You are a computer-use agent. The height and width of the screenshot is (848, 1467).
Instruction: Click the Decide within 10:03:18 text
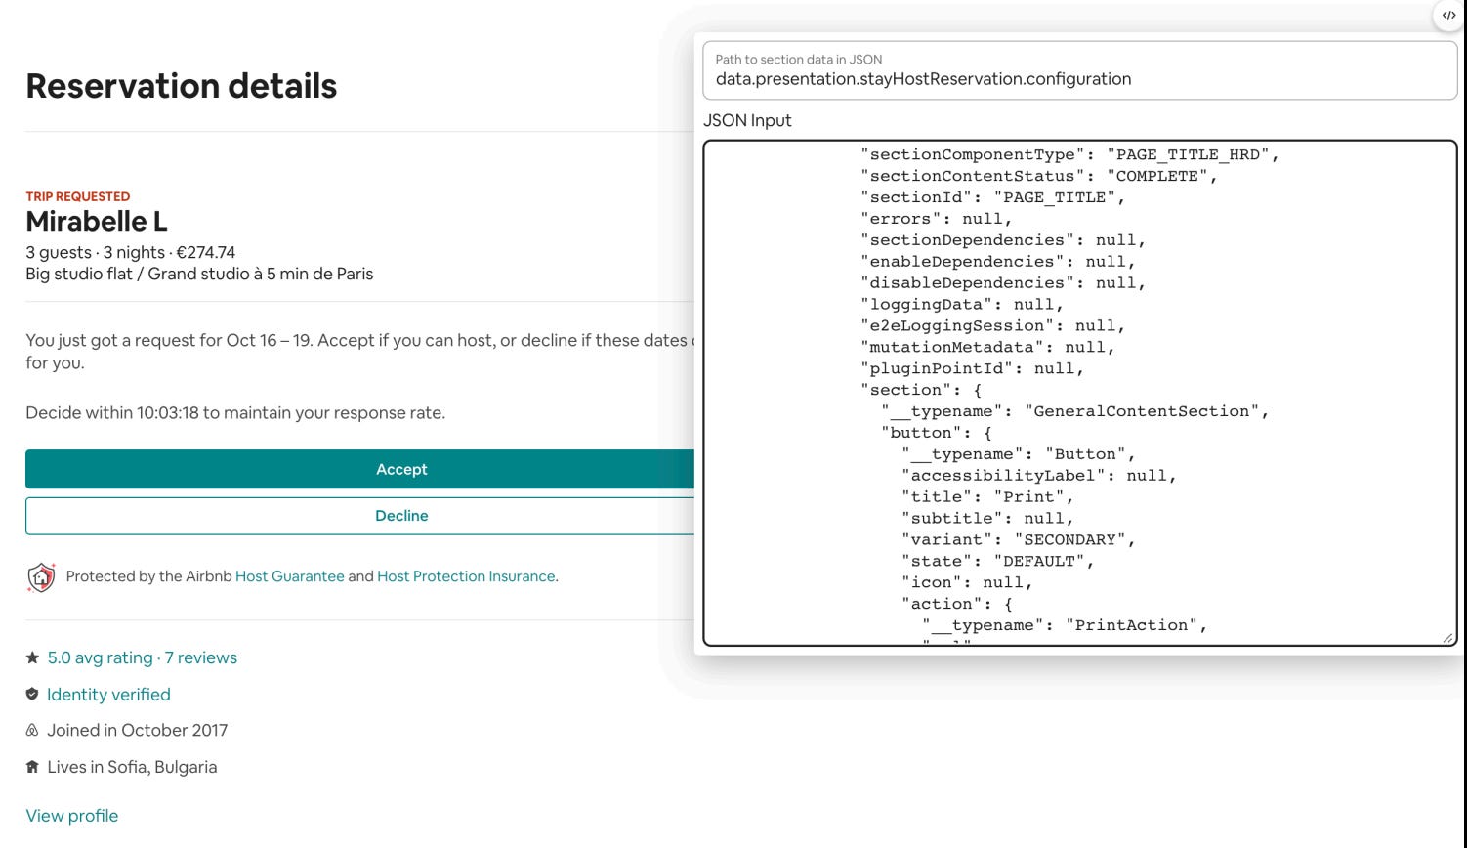(235, 413)
